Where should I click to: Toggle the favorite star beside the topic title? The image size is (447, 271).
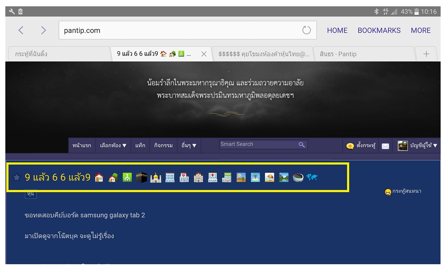(17, 177)
